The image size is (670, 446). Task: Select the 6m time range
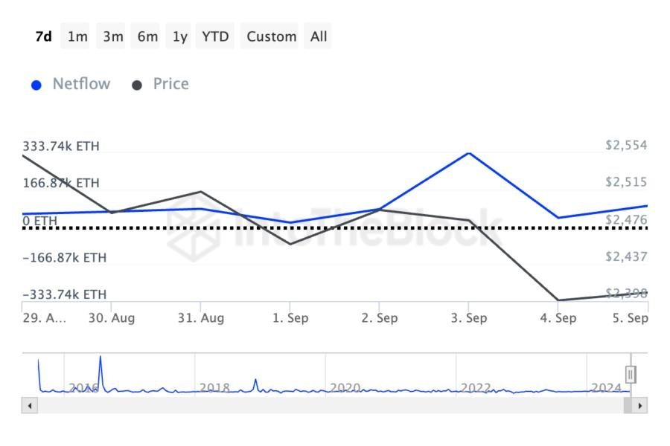[147, 36]
